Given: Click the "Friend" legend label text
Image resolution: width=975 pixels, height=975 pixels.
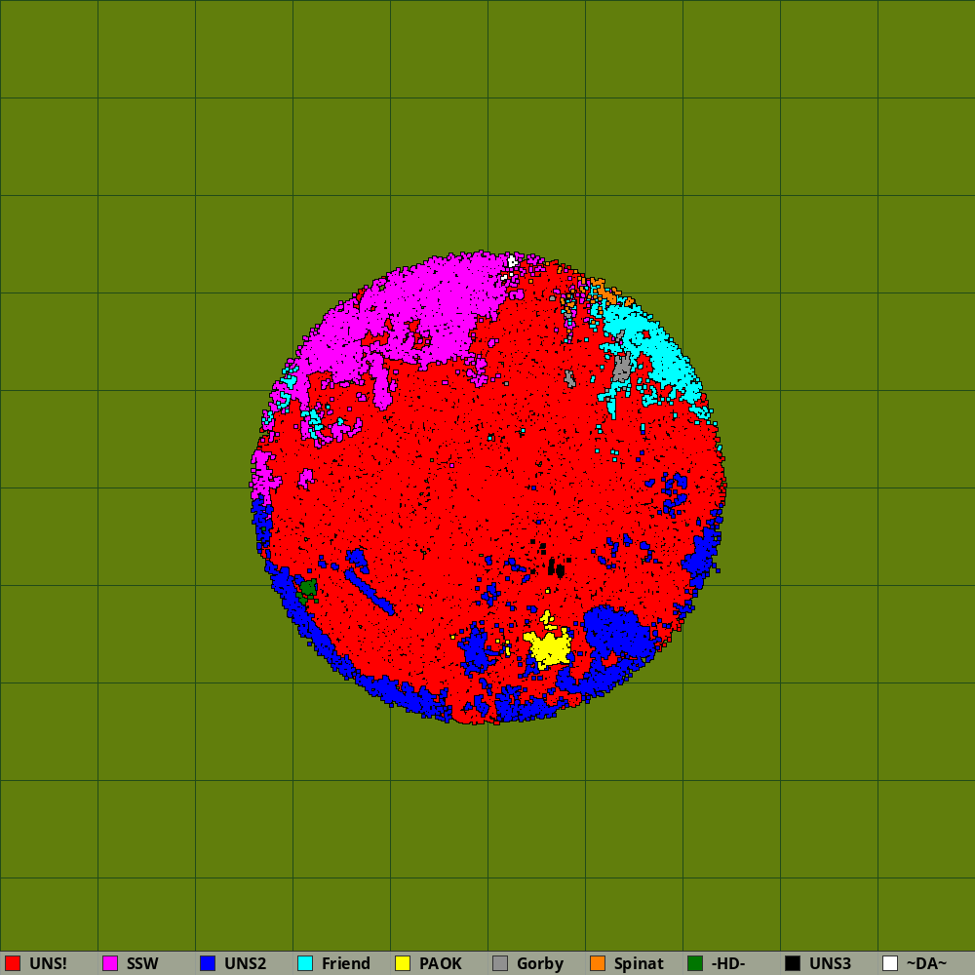Looking at the screenshot, I should 346,963.
